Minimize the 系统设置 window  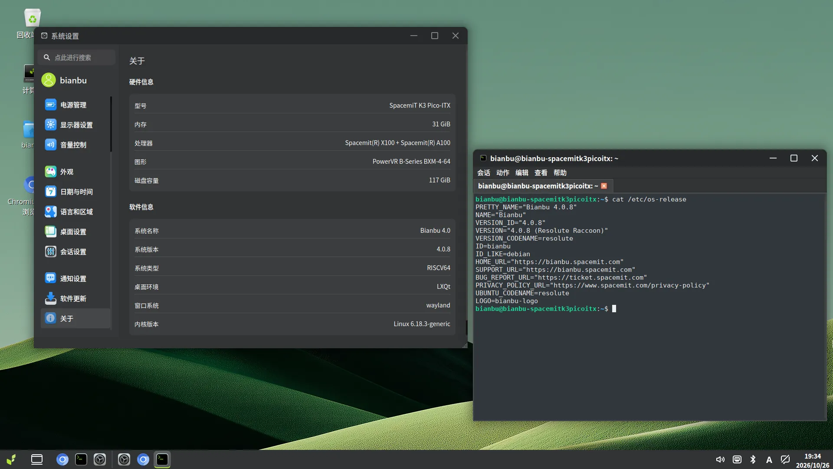414,36
